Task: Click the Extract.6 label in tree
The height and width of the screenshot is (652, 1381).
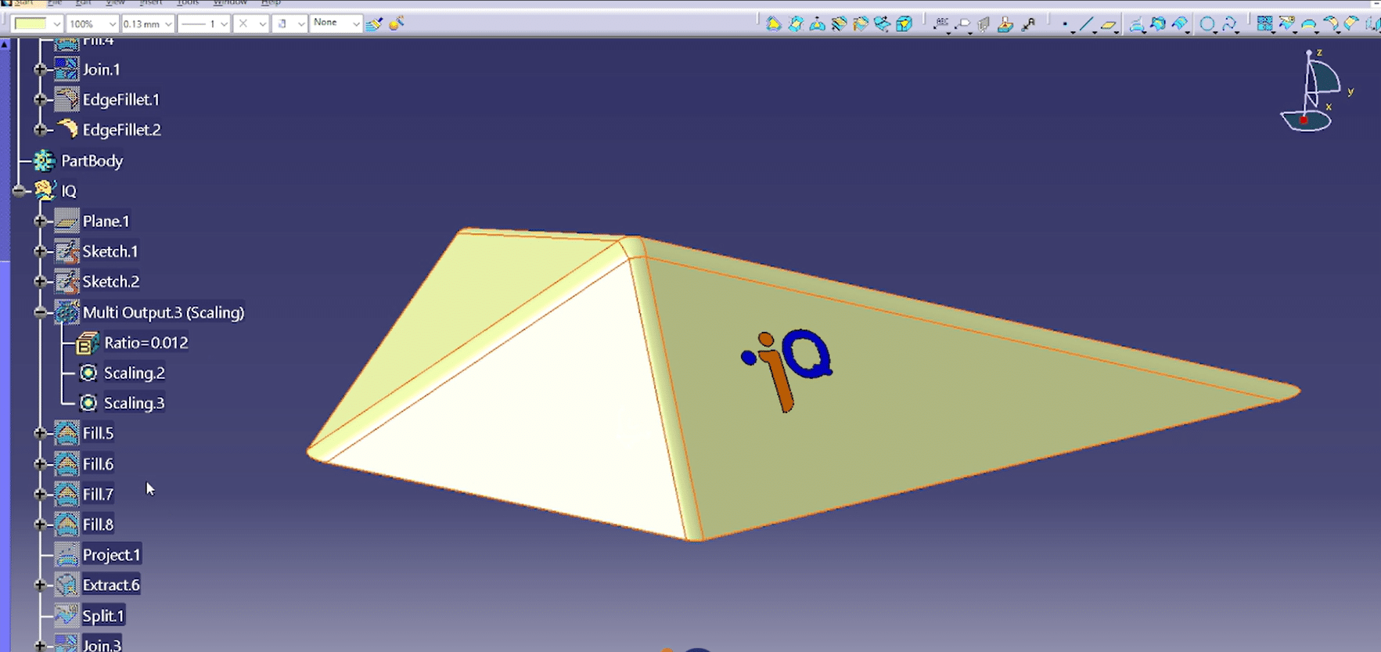Action: point(111,585)
